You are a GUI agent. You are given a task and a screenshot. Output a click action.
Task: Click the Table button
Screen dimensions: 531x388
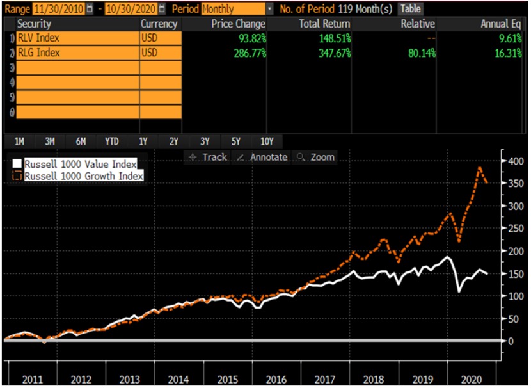point(411,9)
